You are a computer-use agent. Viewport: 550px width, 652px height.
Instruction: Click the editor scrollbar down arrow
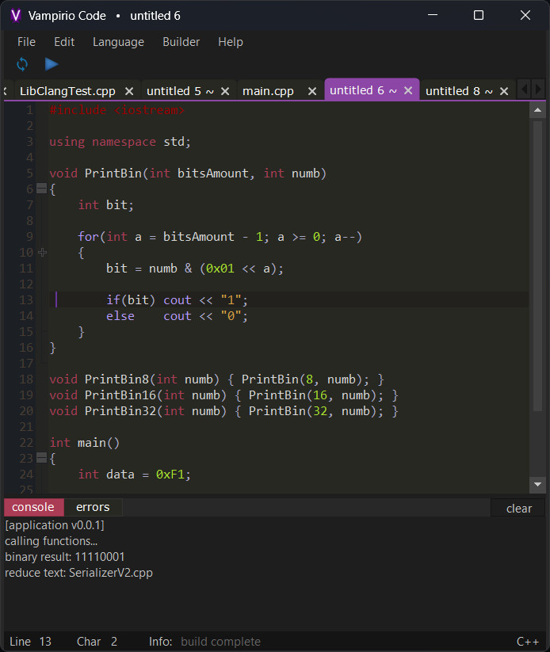point(537,484)
